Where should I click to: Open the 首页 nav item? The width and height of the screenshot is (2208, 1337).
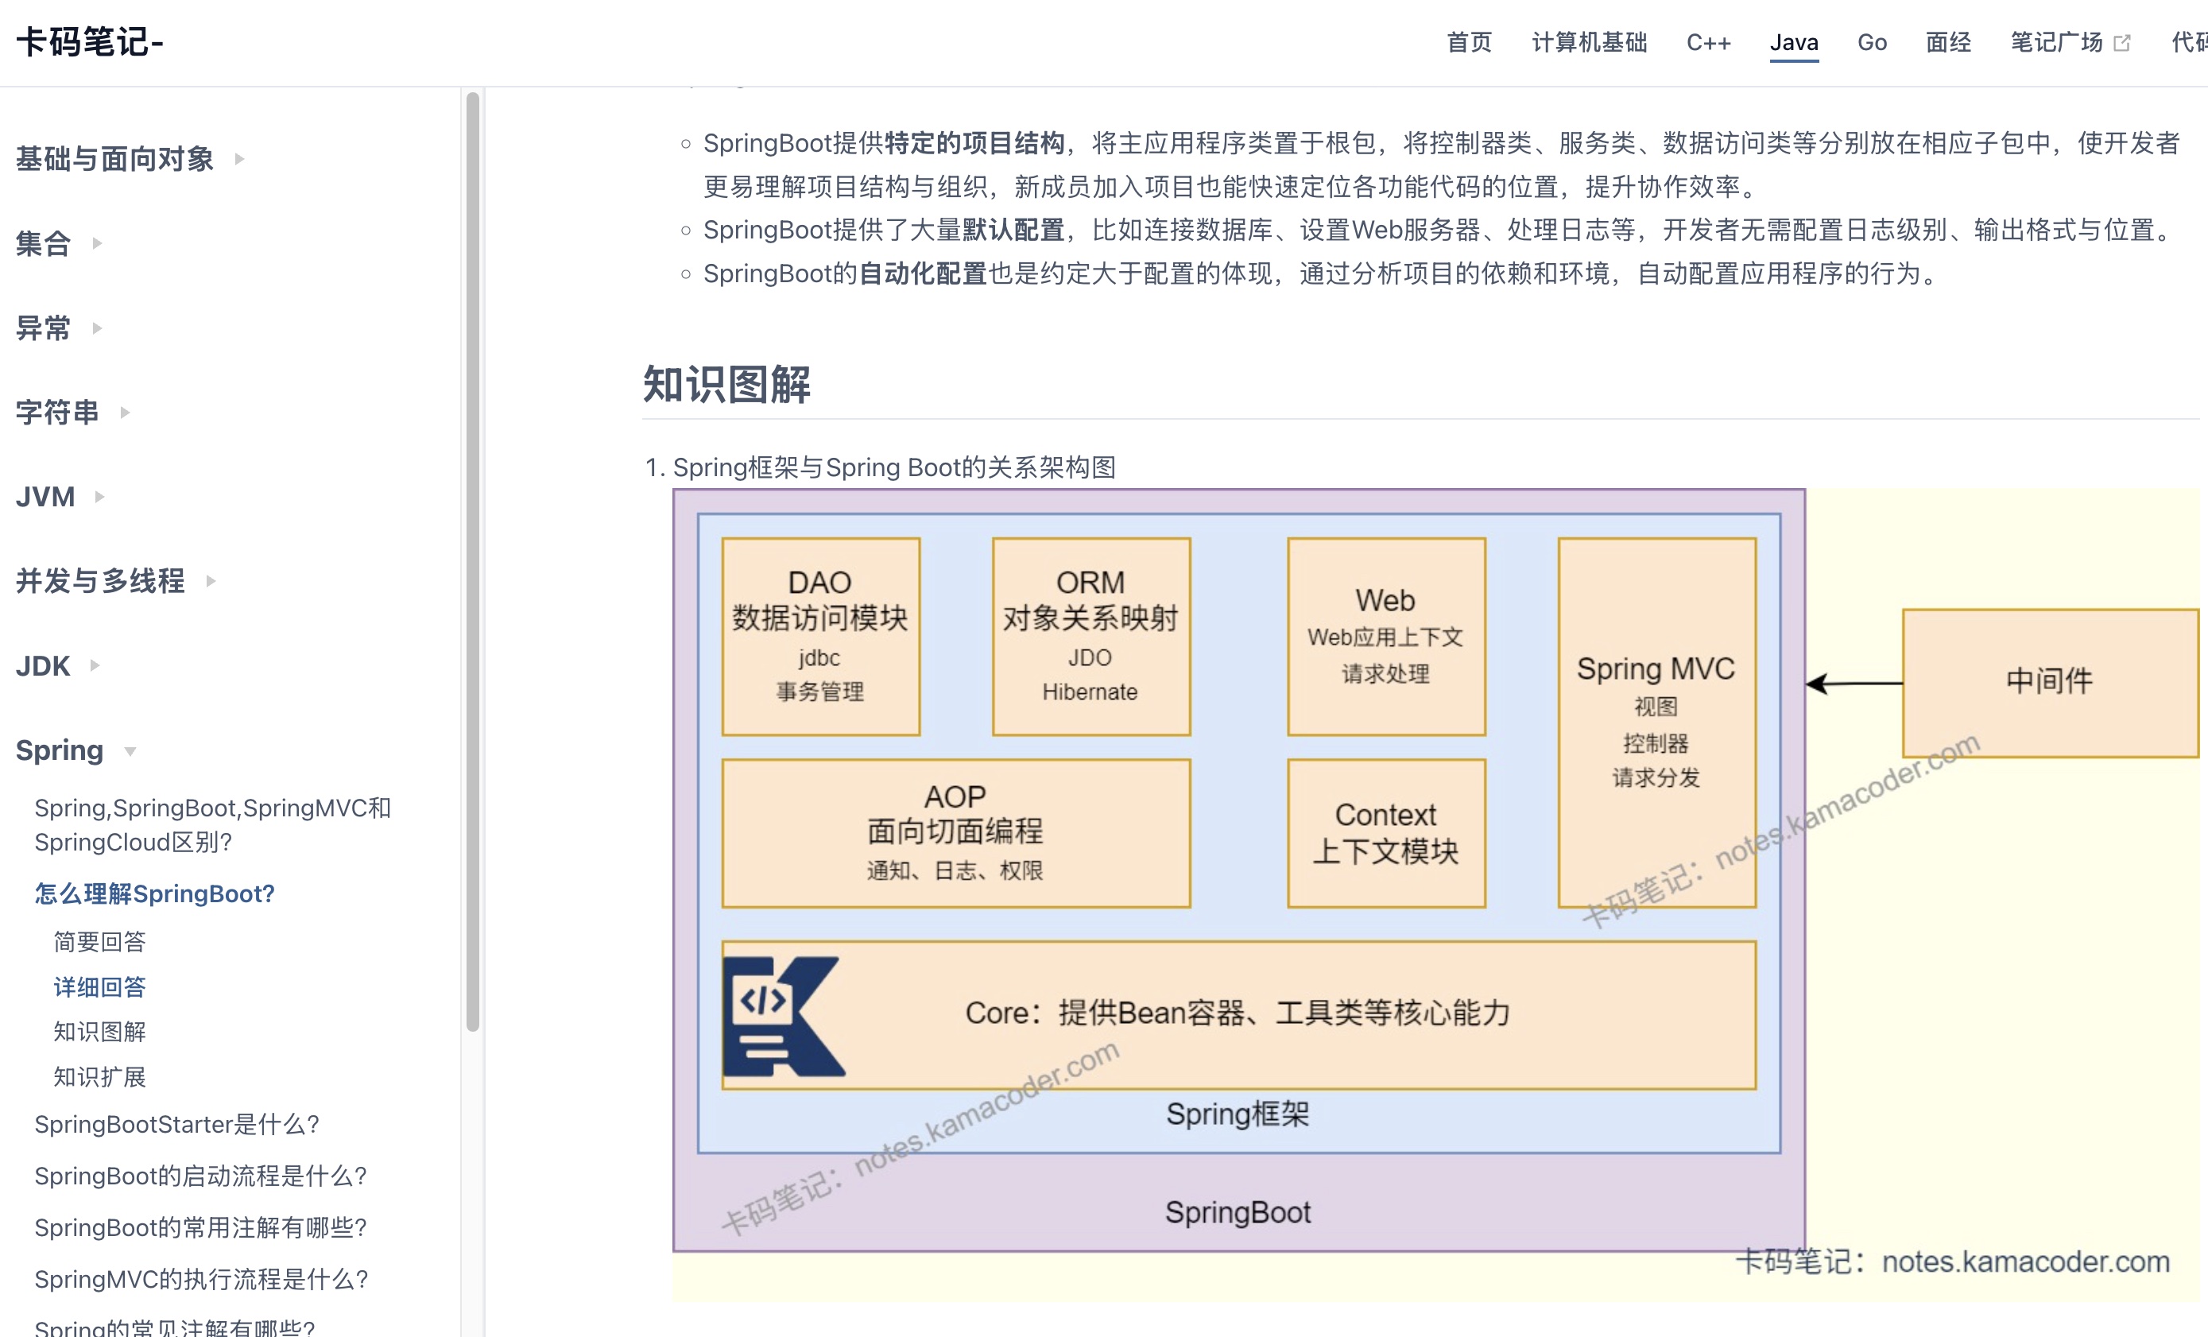click(1469, 42)
